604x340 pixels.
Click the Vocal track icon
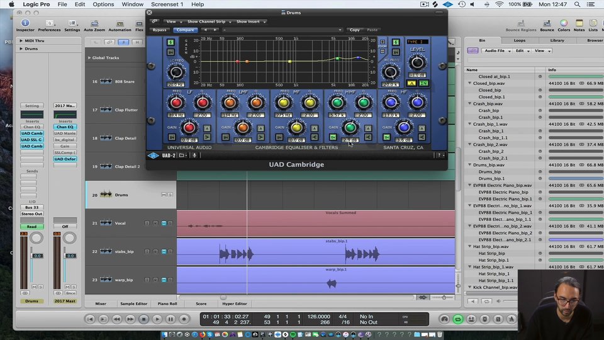[106, 223]
